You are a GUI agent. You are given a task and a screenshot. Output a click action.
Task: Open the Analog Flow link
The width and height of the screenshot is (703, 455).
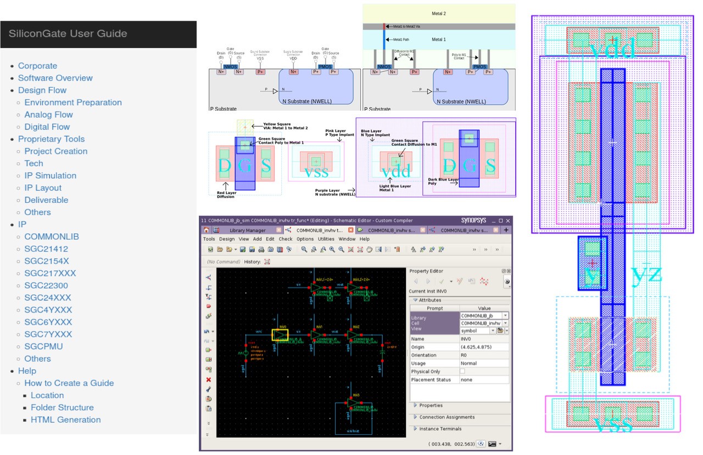48,115
